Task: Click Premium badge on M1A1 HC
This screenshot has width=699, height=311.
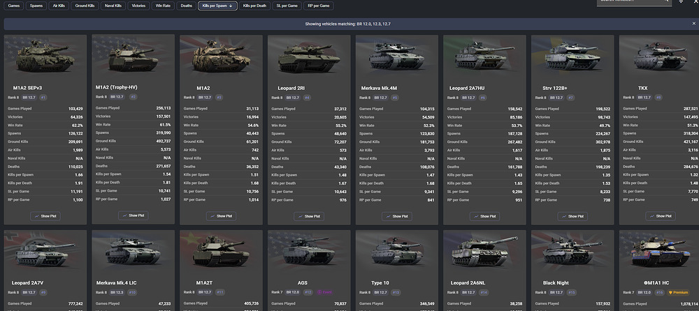Action: coord(679,293)
